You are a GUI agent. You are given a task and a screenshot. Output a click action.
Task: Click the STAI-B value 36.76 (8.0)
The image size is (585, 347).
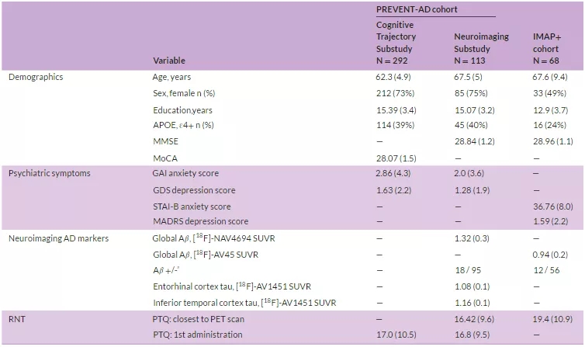[553, 206]
